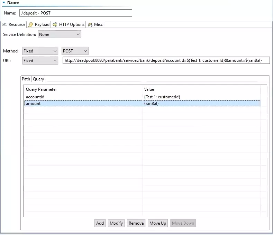Open the URL Fixed mode dropdown
This screenshot has height=235, width=273.
tap(40, 61)
